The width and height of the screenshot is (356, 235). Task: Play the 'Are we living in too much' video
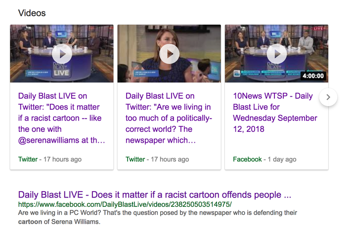pos(169,54)
